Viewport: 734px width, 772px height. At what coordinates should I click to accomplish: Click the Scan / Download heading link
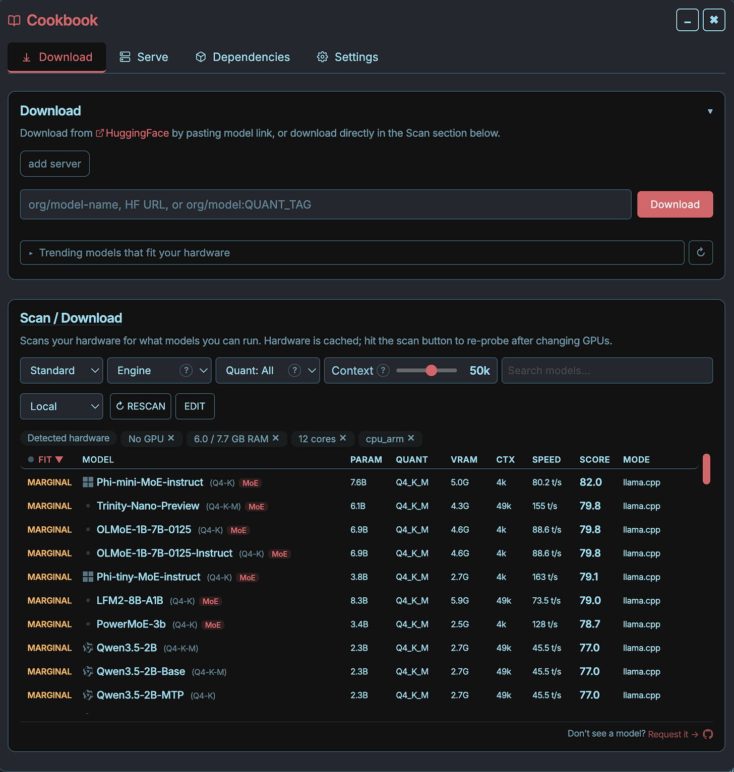click(71, 318)
